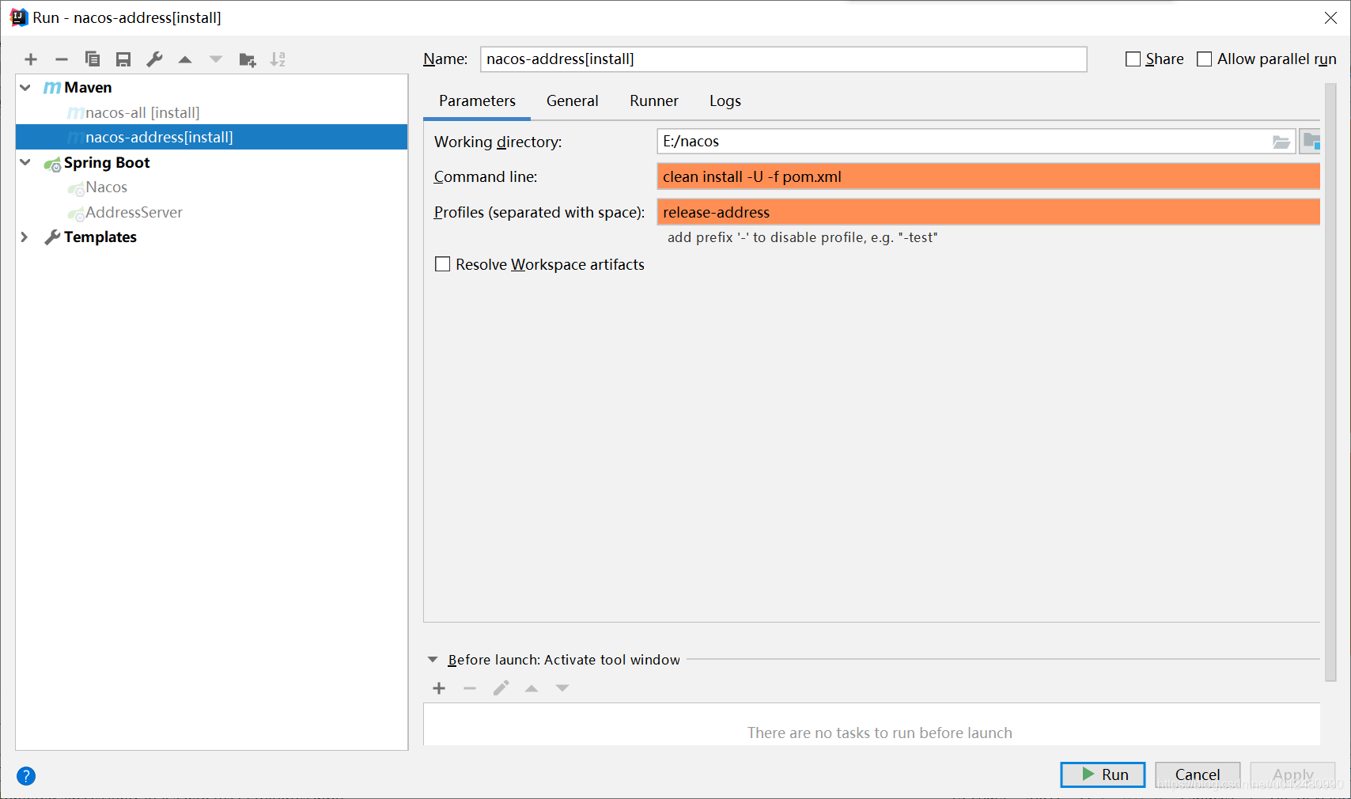Screen dimensions: 1351x799
Task: Open the help question mark
Action: [x=26, y=776]
